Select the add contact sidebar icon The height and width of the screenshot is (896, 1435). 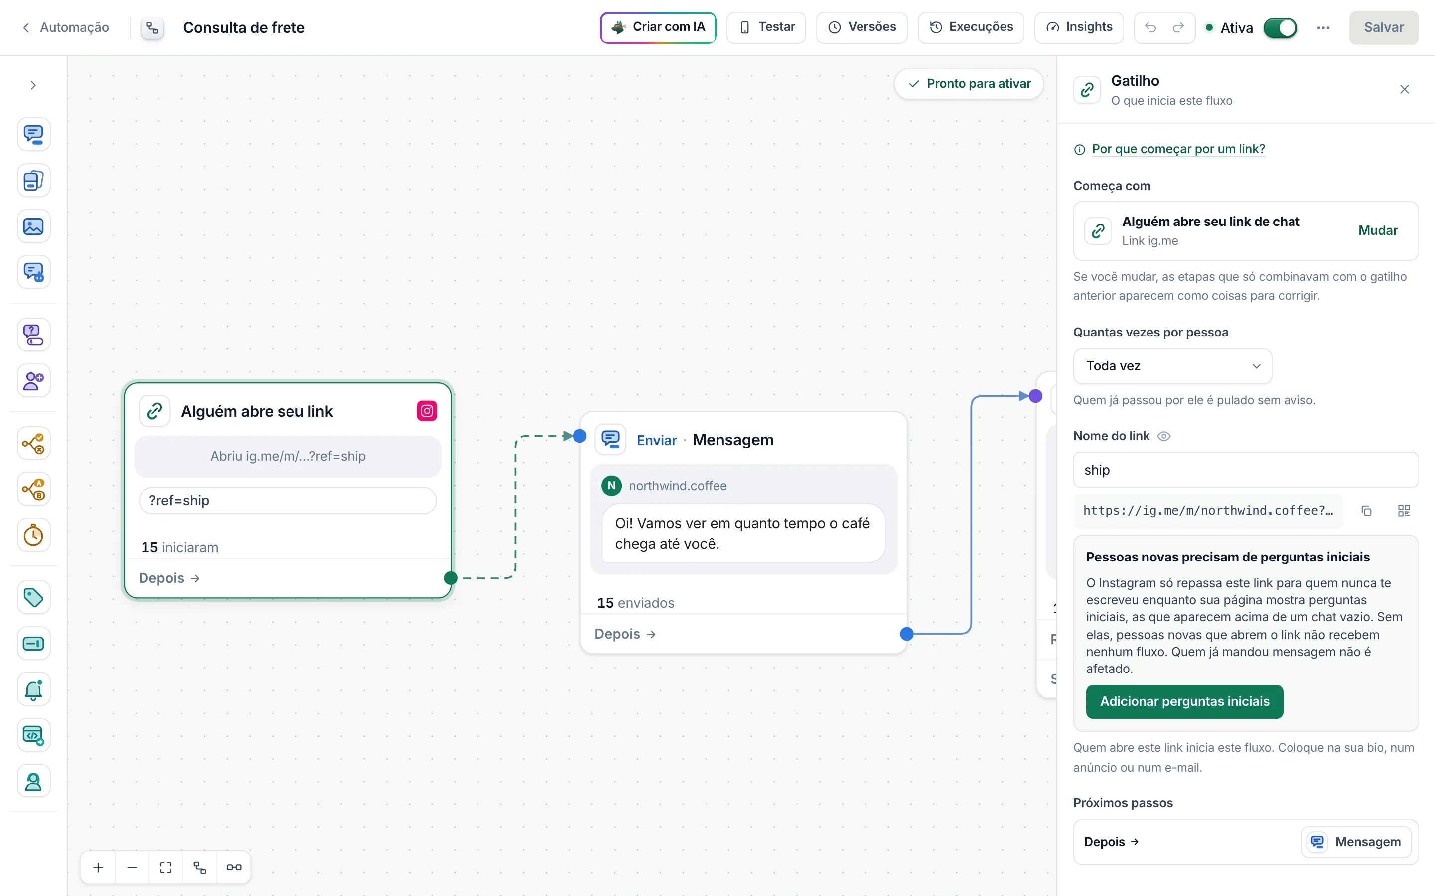[33, 380]
